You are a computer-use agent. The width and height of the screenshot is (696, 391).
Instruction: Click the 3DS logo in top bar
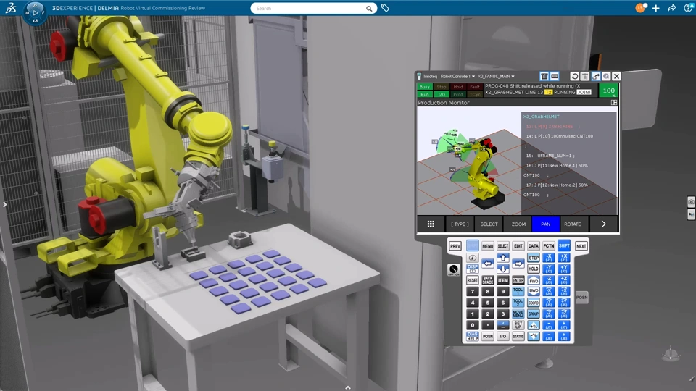pyautogui.click(x=11, y=7)
